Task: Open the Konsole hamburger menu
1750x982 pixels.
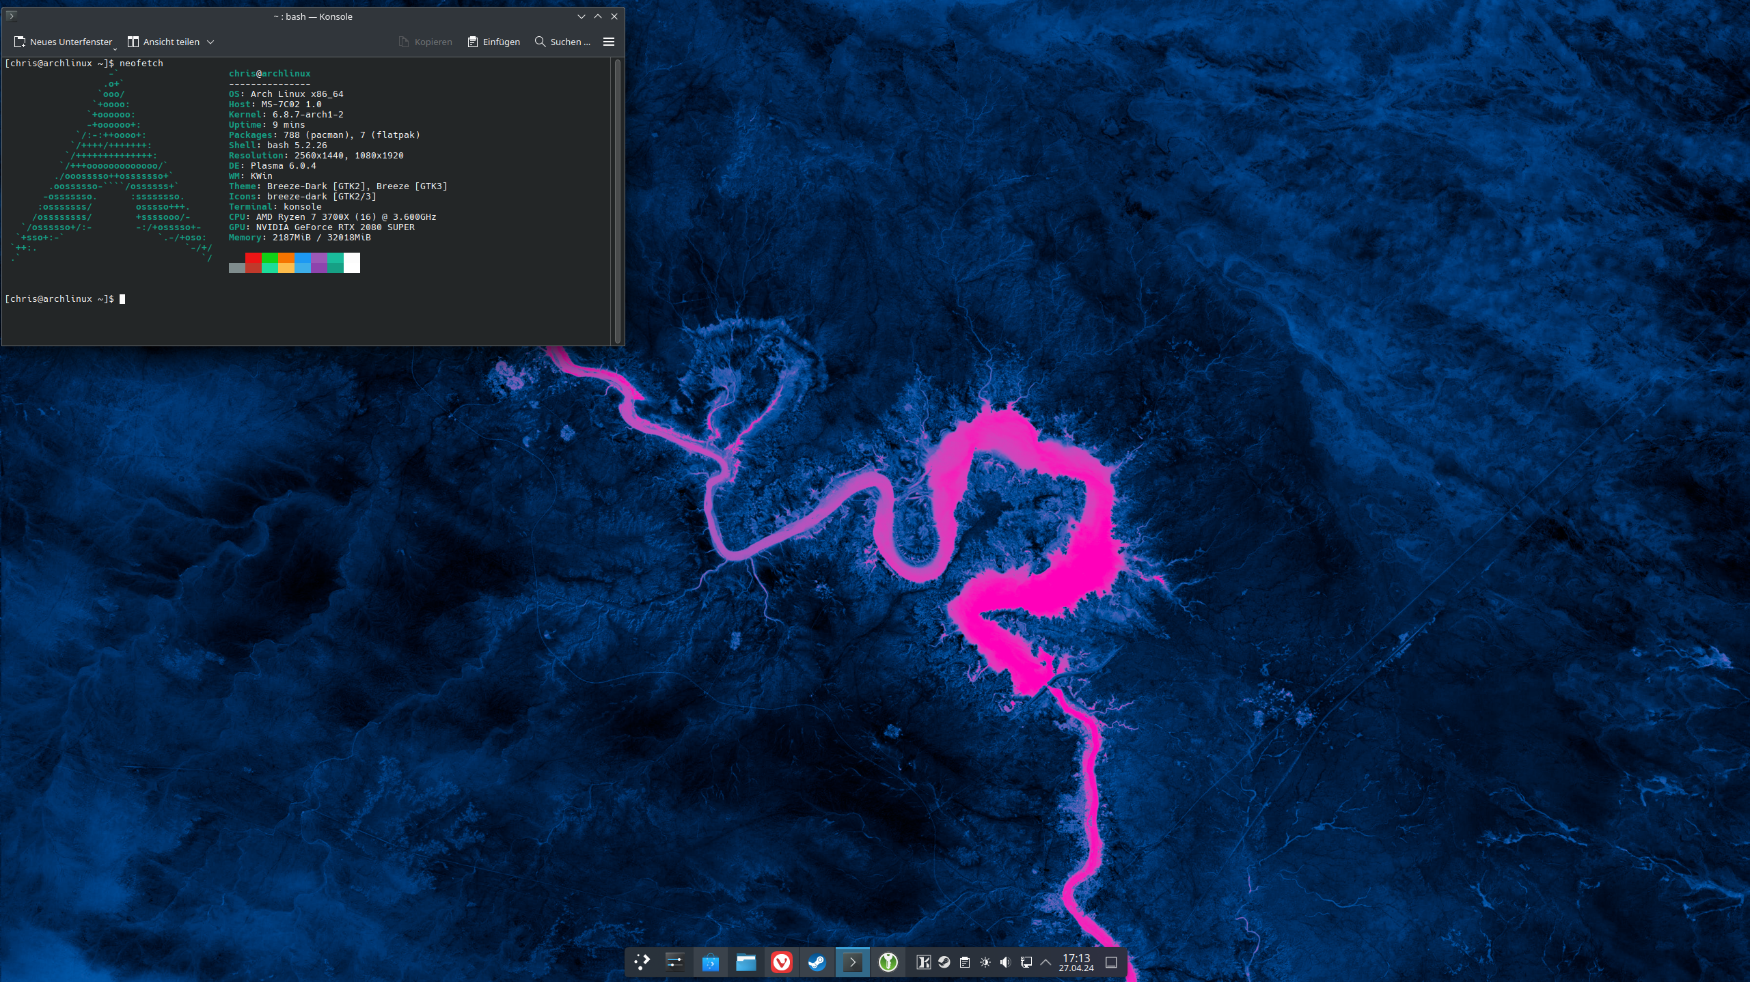Action: pos(608,42)
